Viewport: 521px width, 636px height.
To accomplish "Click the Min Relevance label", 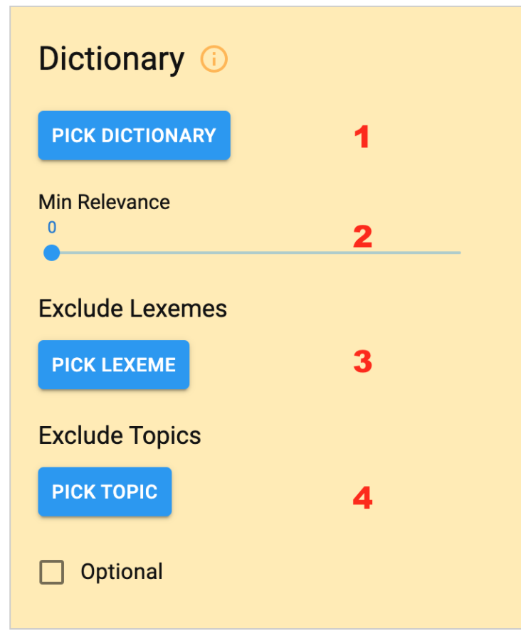I will (105, 202).
